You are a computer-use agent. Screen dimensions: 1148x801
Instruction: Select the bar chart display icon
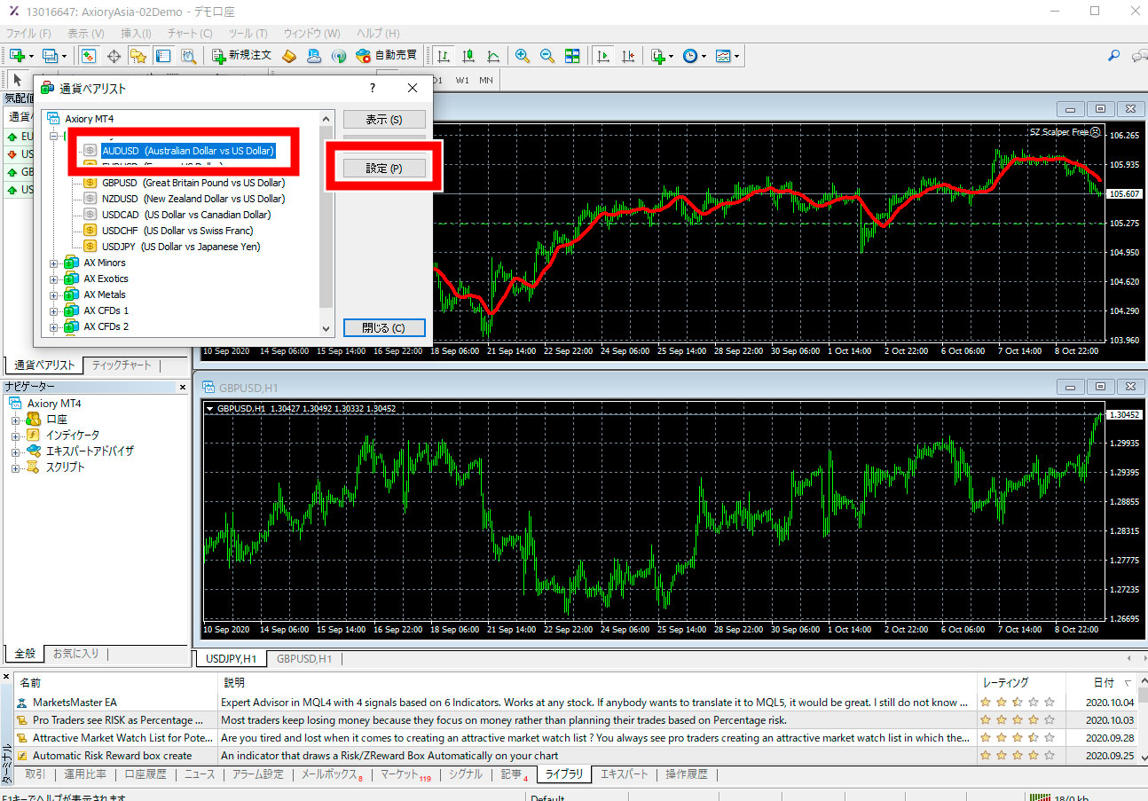443,55
